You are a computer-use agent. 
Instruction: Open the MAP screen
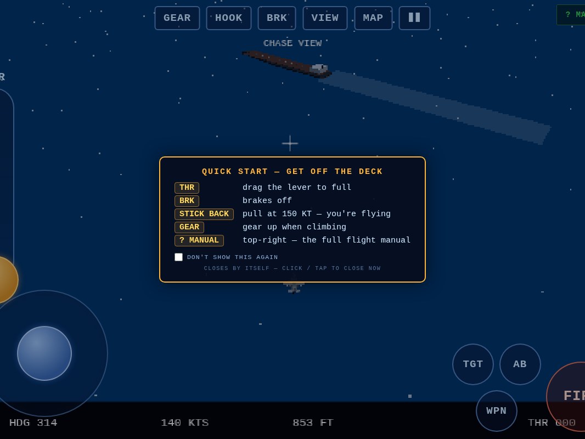pos(373,18)
